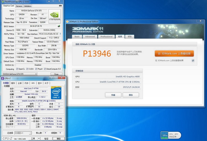Click the BIOS Version field 84.04.2F.00.78
207x141 pixels.
(x=36, y=26)
